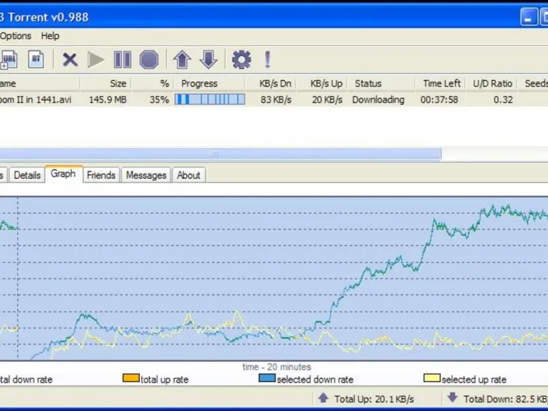Sort by U/D Ratio column

[491, 84]
